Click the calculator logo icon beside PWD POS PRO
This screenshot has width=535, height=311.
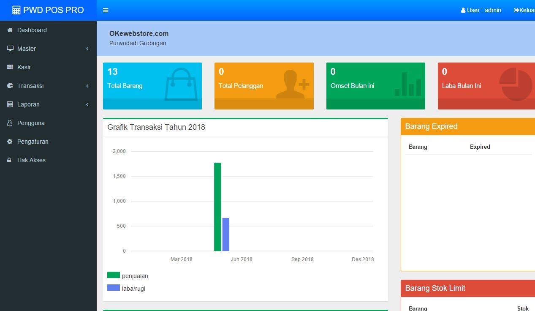point(16,11)
